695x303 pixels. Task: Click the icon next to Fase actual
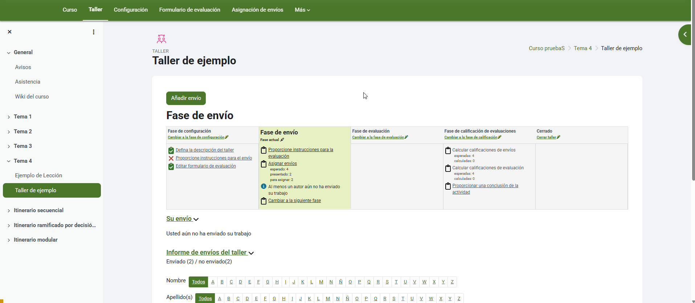pos(282,140)
